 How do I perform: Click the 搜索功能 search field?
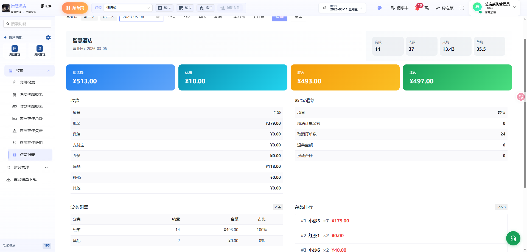click(27, 24)
